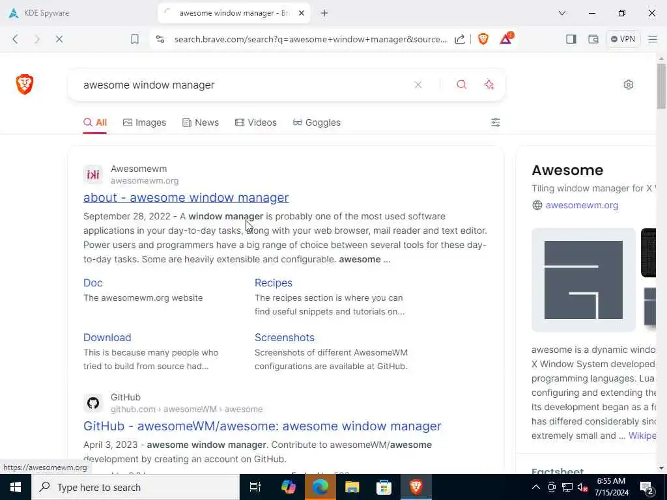Open File Explorer from taskbar
This screenshot has width=667, height=500.
pyautogui.click(x=352, y=487)
